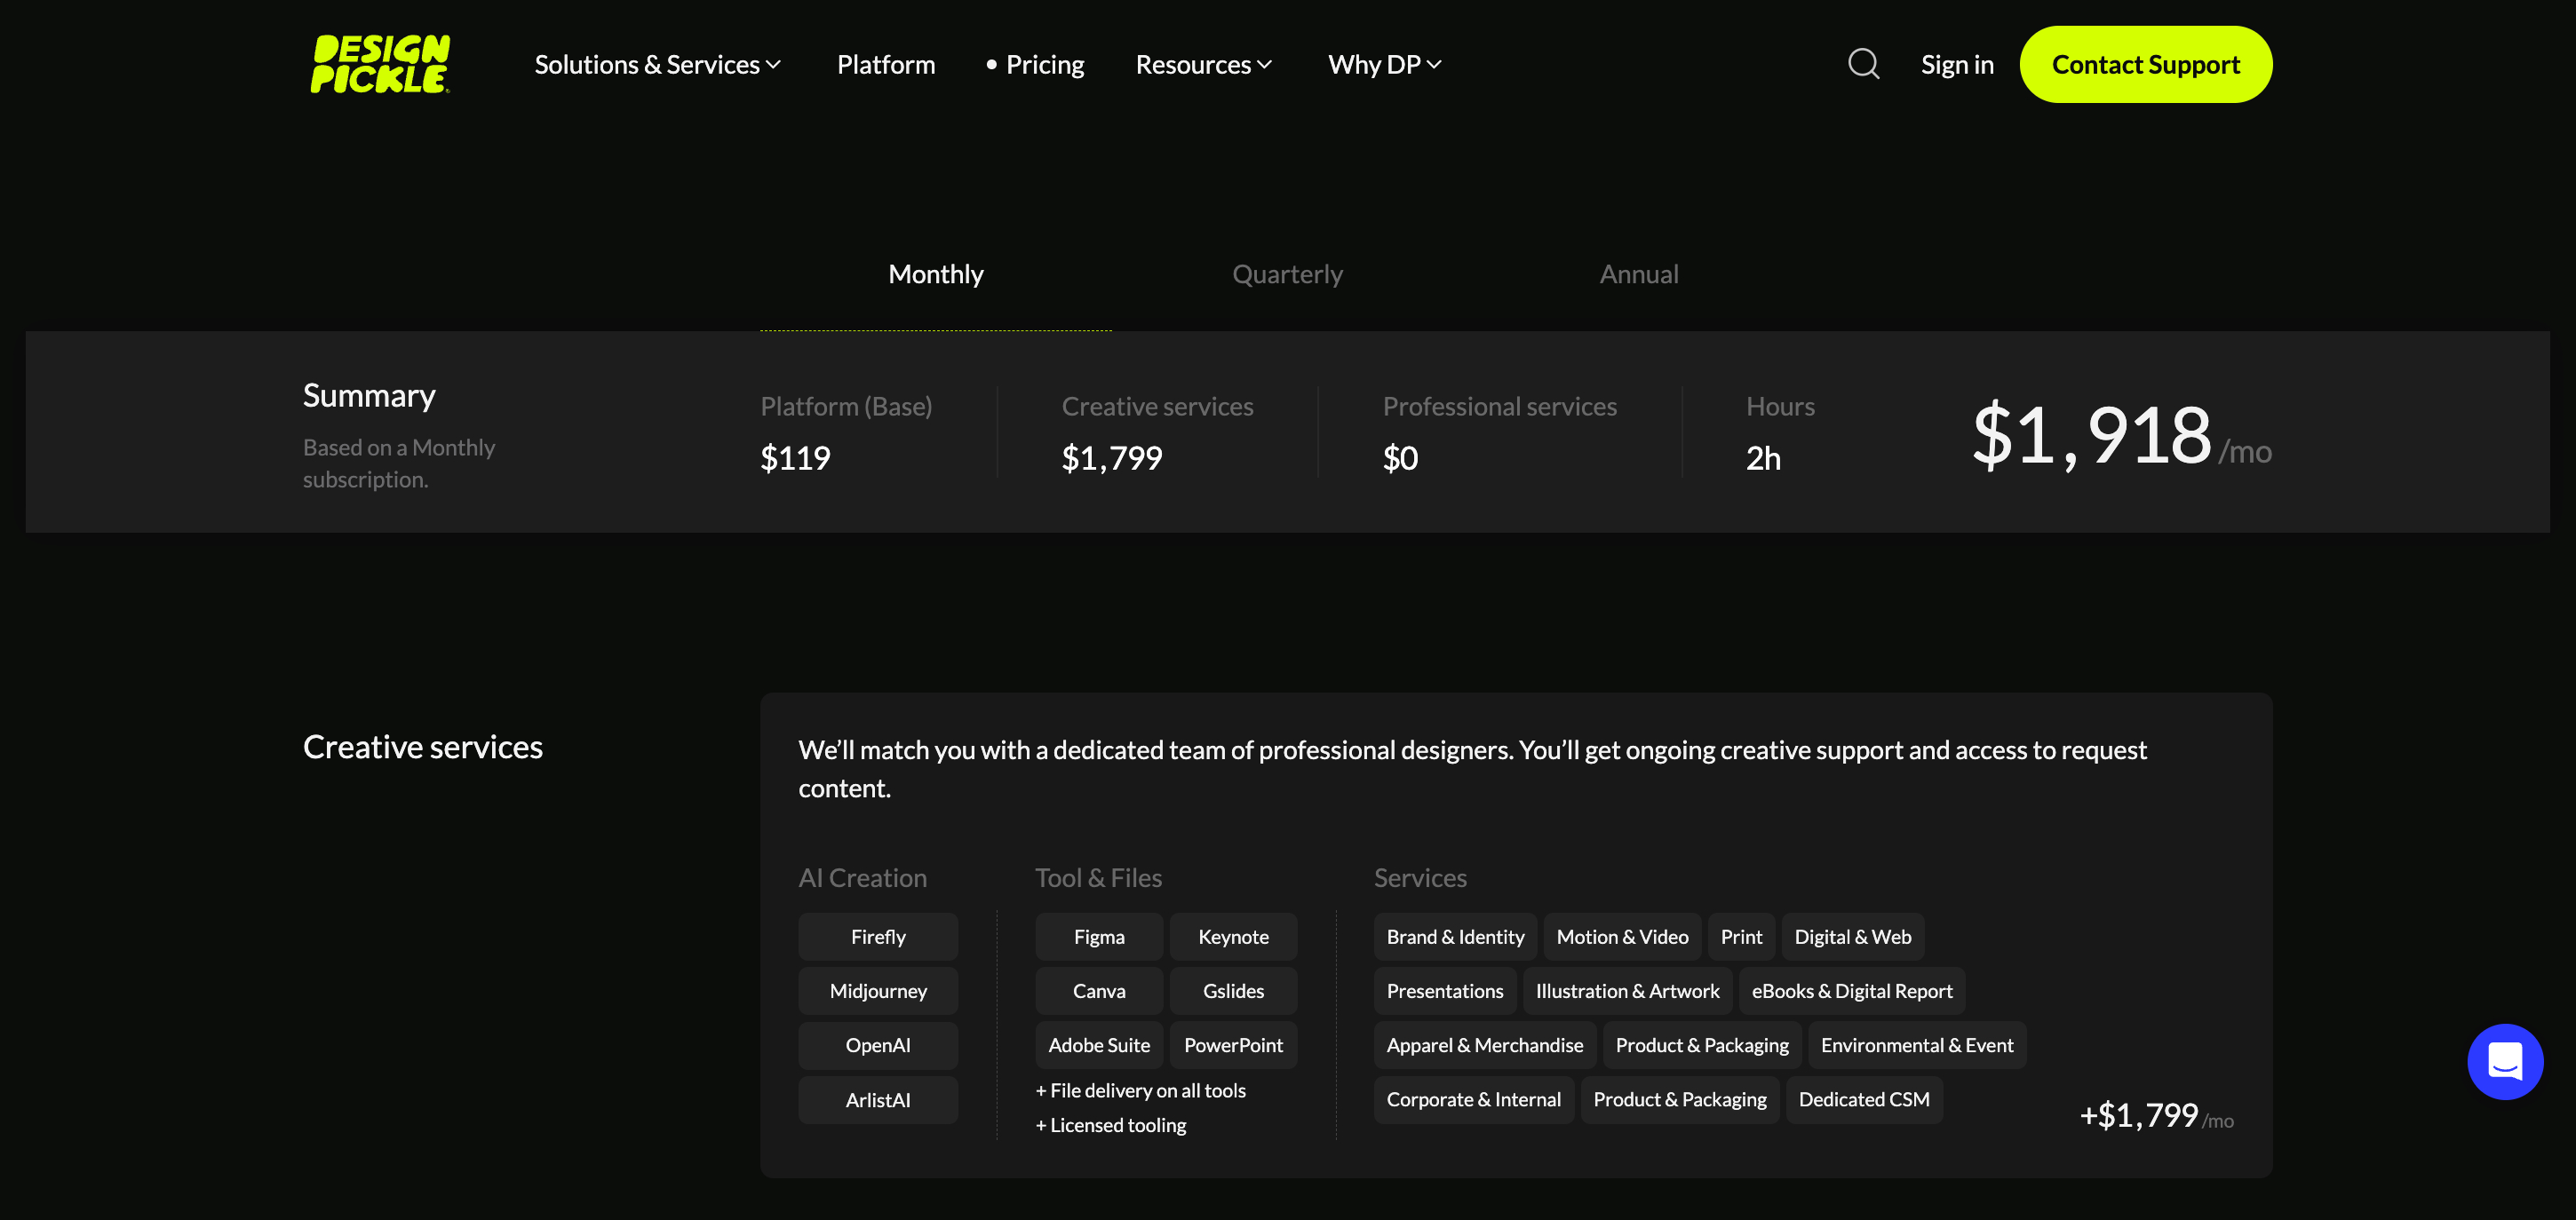Choose the Adobe Suite tag

(1098, 1044)
